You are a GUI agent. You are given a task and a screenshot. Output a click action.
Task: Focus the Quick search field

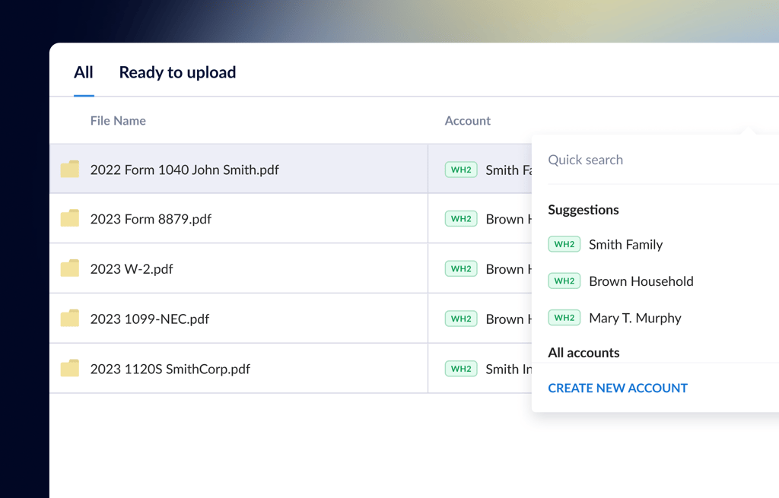click(x=654, y=160)
